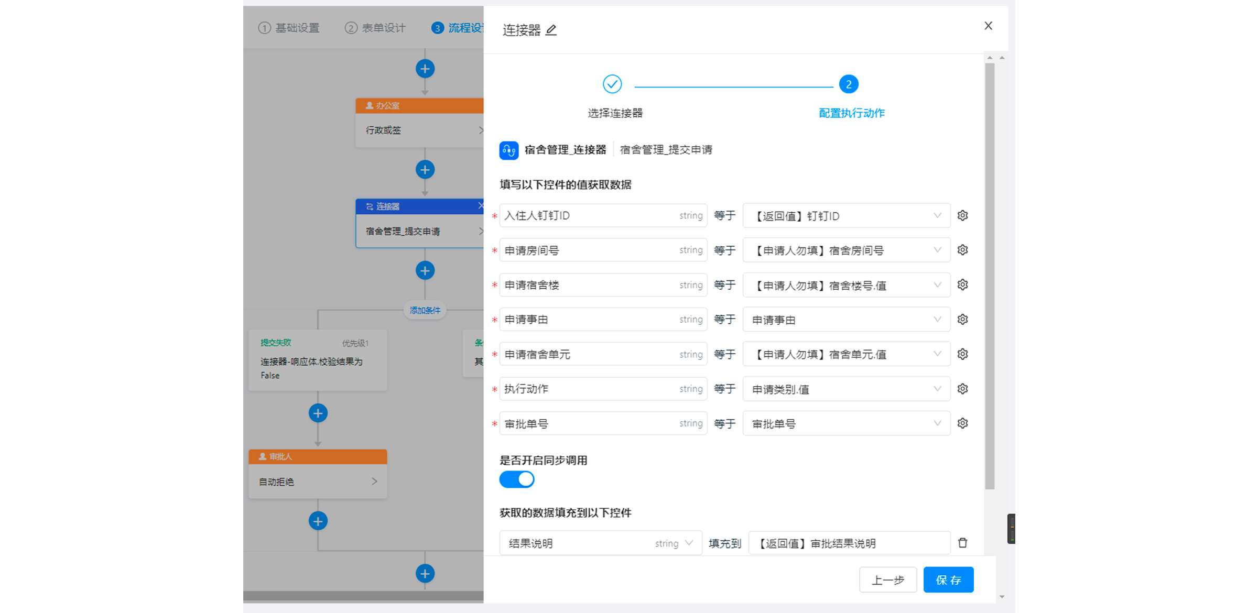Disable the 是否开启同步调用 switch

(516, 479)
